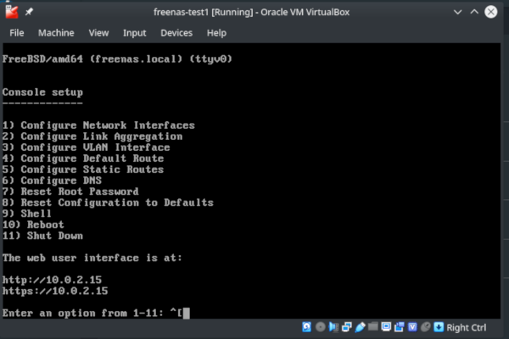Open the shared folders status icon
The width and height of the screenshot is (509, 339).
pos(373,326)
